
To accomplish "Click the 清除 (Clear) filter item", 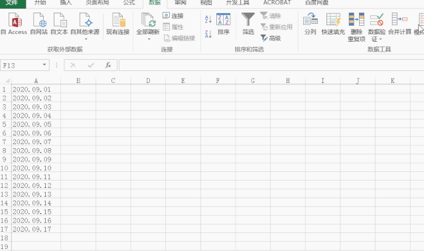I will pos(271,16).
